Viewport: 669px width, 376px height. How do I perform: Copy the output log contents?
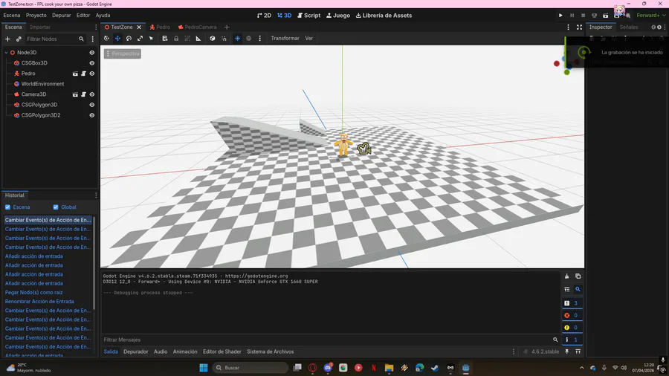click(x=578, y=276)
